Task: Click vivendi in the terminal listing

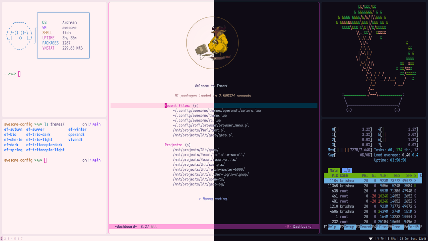Action: pos(76,140)
